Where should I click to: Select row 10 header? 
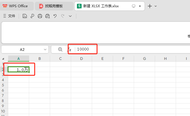(x=4, y=111)
